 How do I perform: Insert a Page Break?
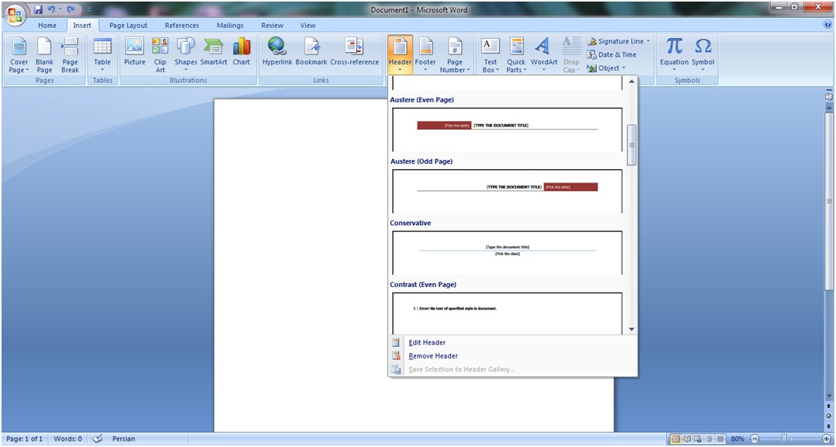(x=70, y=55)
